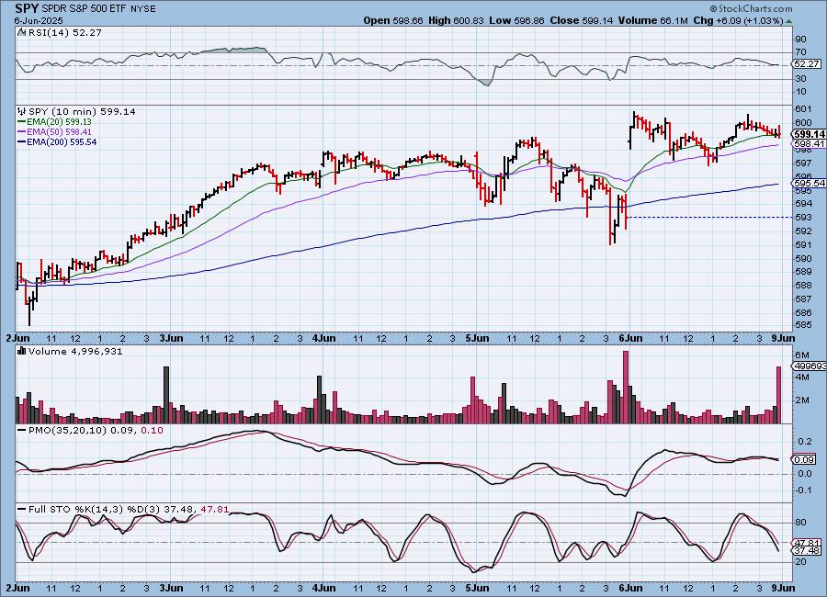Click the 0.09 PMO axis value tag

pos(804,459)
